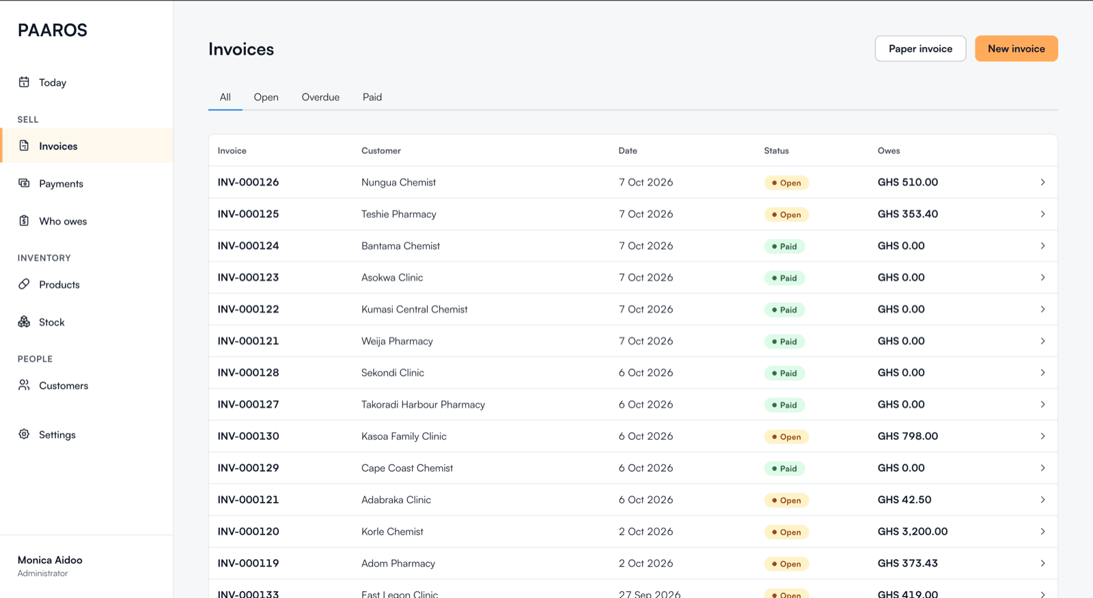Image resolution: width=1093 pixels, height=598 pixels.
Task: Switch to the Paid tab above the table
Action: click(x=372, y=97)
